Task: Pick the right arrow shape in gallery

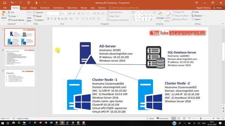Action: point(144,16)
